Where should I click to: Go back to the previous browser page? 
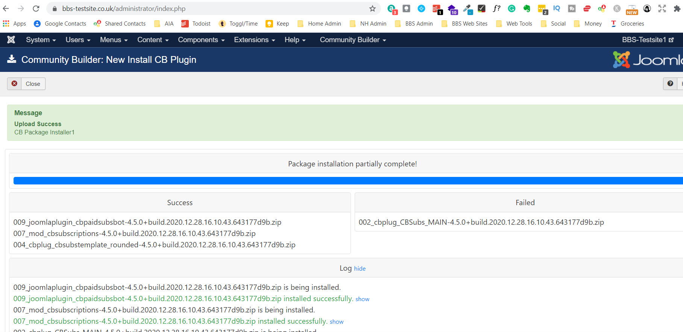(6, 8)
